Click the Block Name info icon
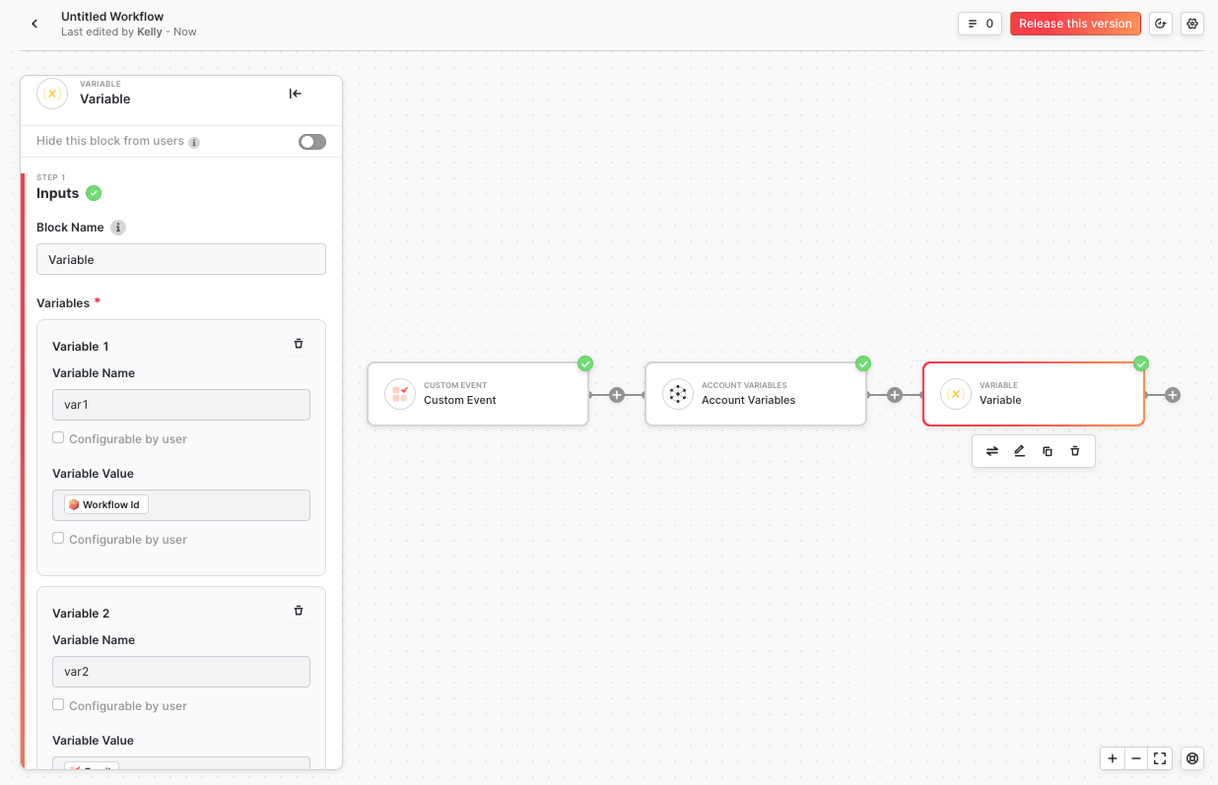The height and width of the screenshot is (785, 1218). click(x=118, y=228)
